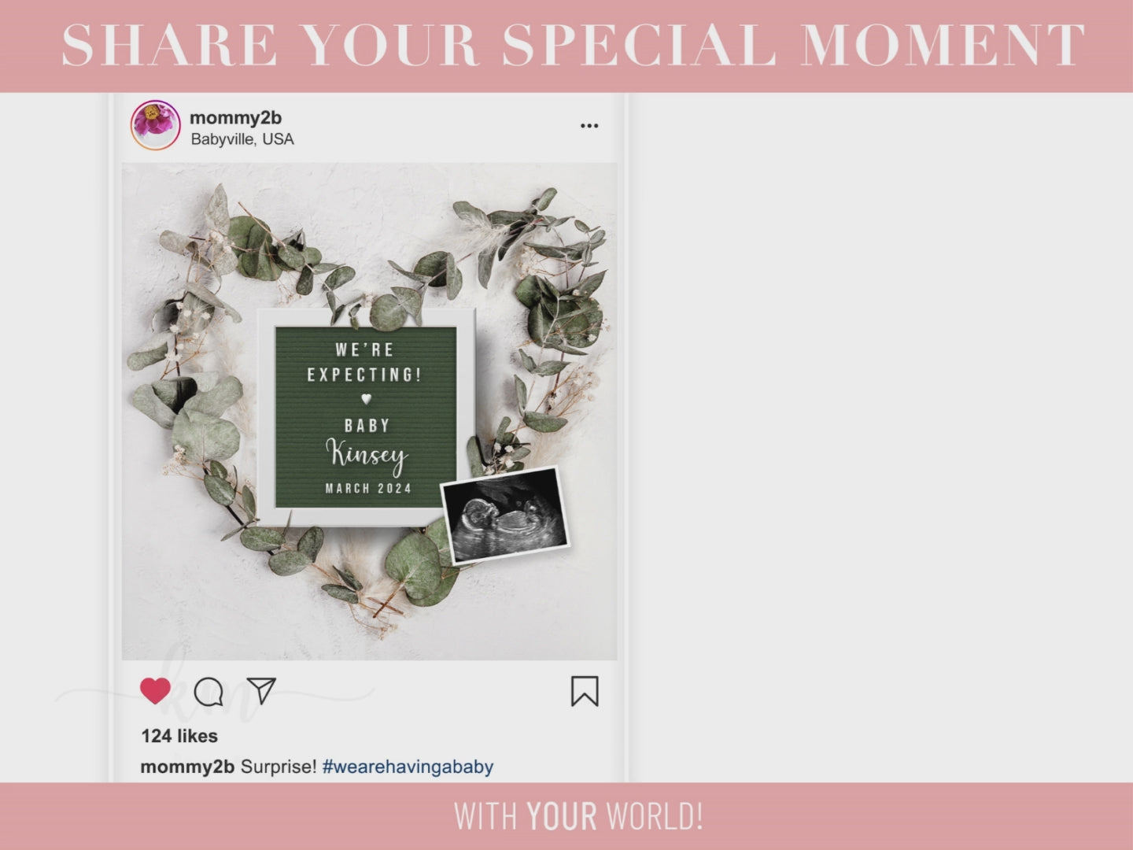Click the Share Your Special Moment banner
The height and width of the screenshot is (850, 1133).
pyautogui.click(x=574, y=45)
